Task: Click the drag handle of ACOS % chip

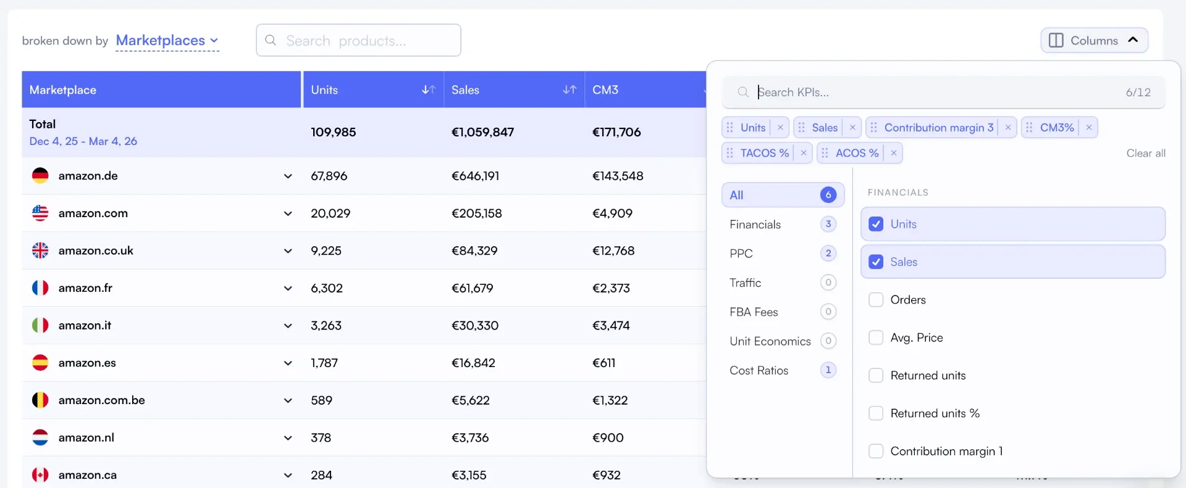Action: click(825, 153)
